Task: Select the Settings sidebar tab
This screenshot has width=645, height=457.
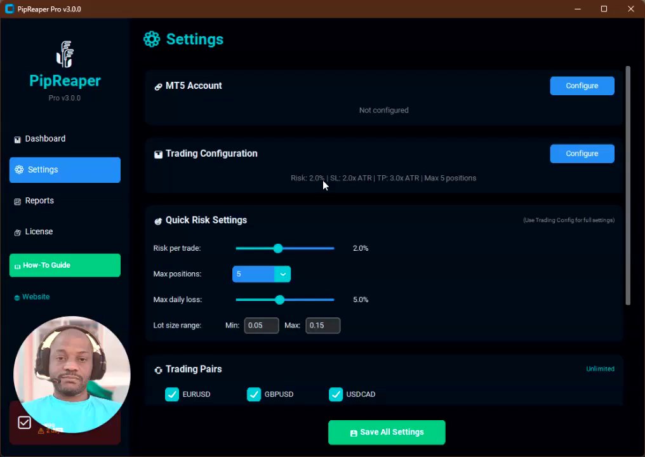Action: 65,169
